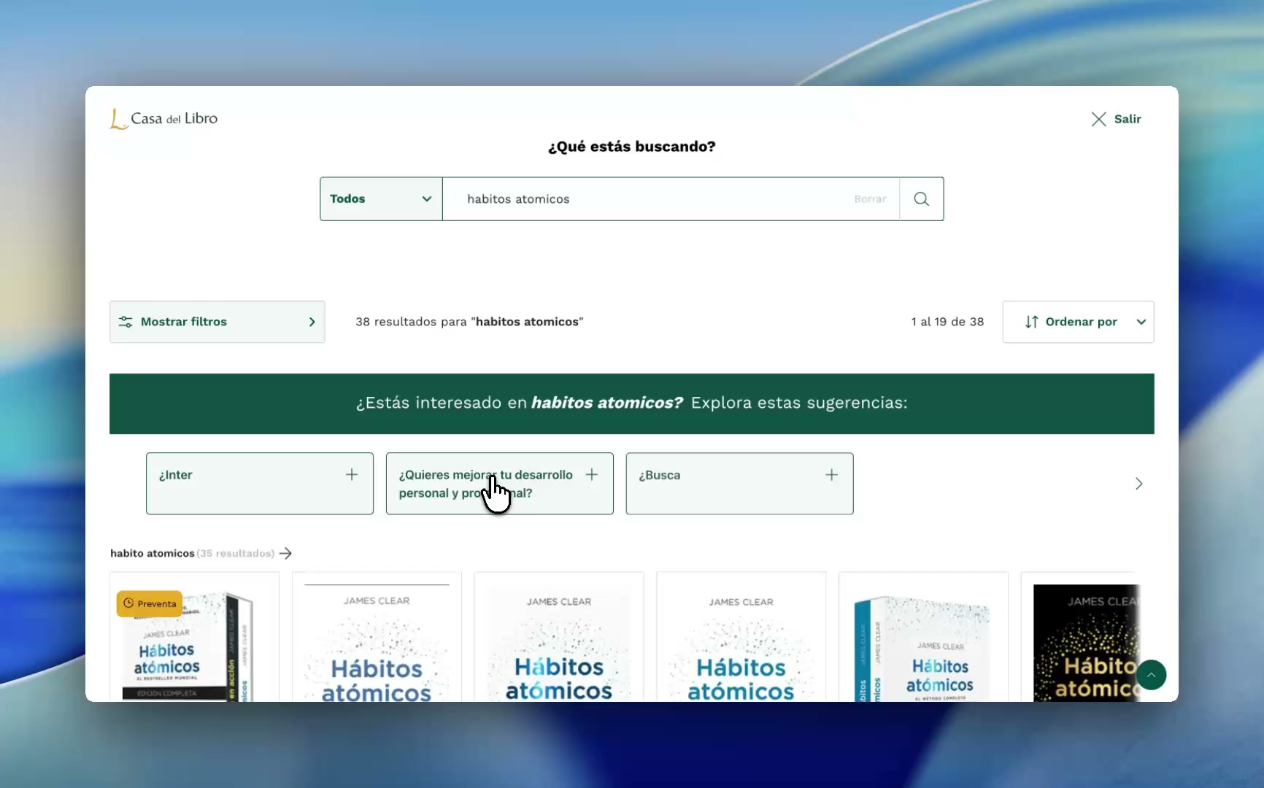The width and height of the screenshot is (1264, 788).
Task: Open the blue-spined Hábitos atómicos box set
Action: (x=923, y=637)
